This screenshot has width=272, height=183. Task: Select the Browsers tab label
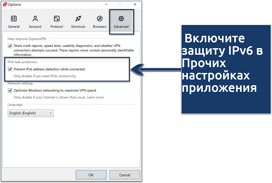click(100, 27)
